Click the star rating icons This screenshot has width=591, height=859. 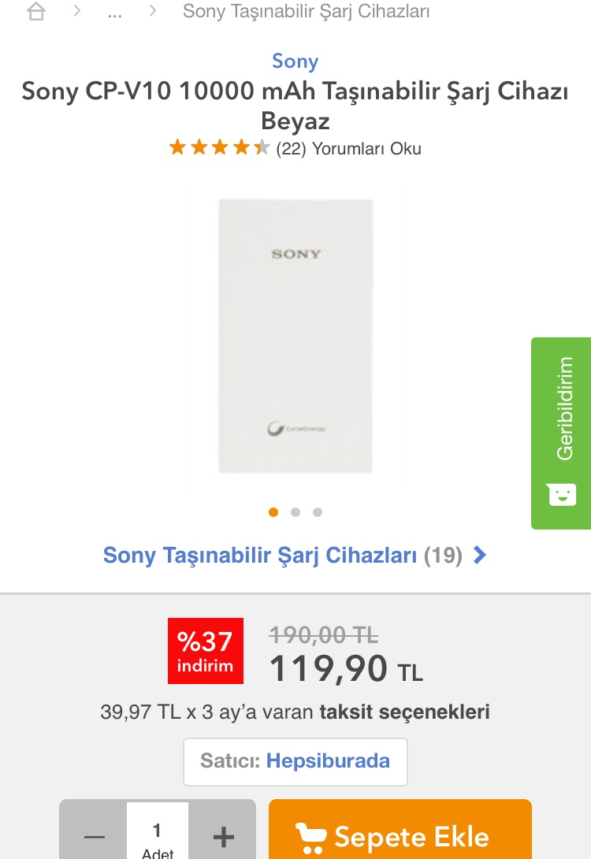(x=219, y=147)
